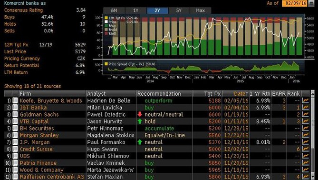Click document icon beside Patria Finance
Viewport: 318px width, 180px height.
(15, 163)
